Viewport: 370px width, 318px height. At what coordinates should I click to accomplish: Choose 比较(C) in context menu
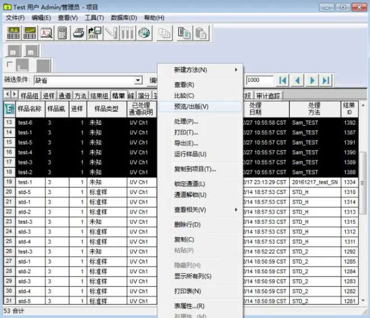coord(200,95)
